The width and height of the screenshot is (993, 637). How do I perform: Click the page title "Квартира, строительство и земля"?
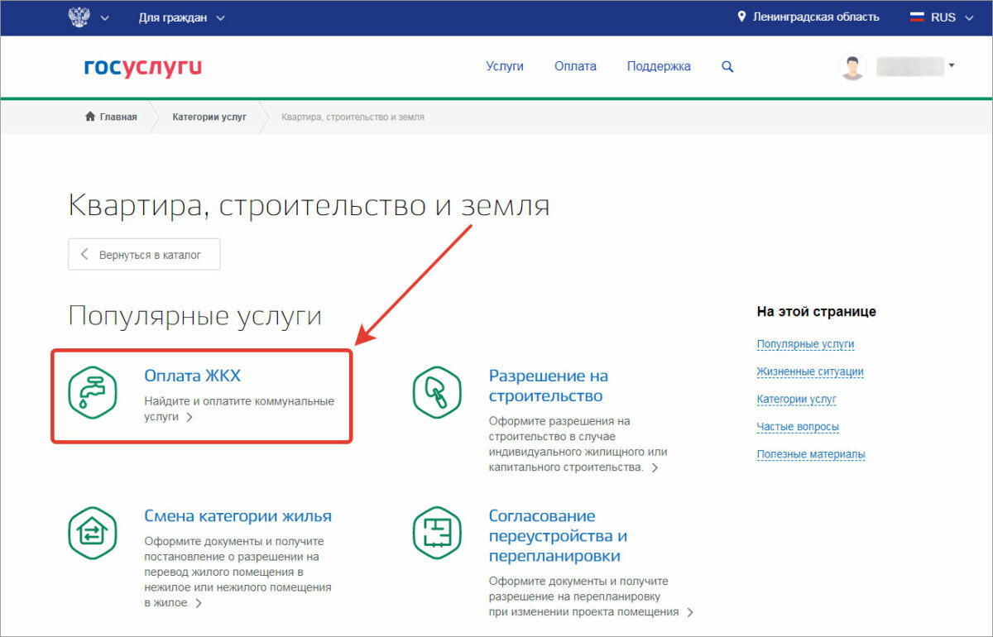pos(309,205)
